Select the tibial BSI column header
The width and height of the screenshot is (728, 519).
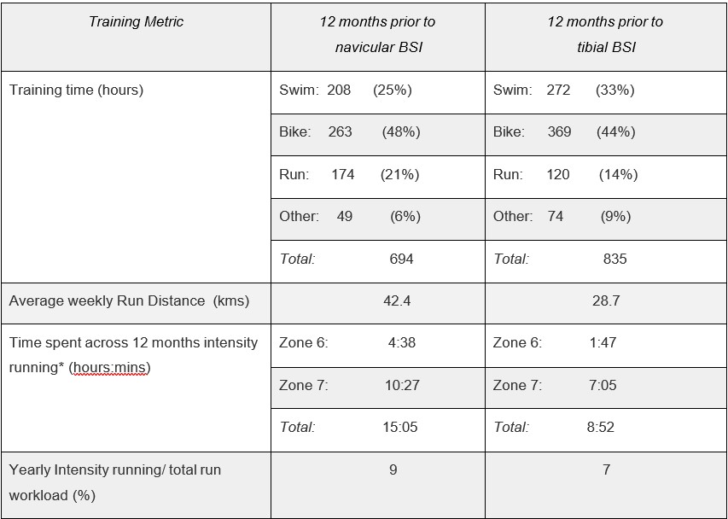click(605, 38)
